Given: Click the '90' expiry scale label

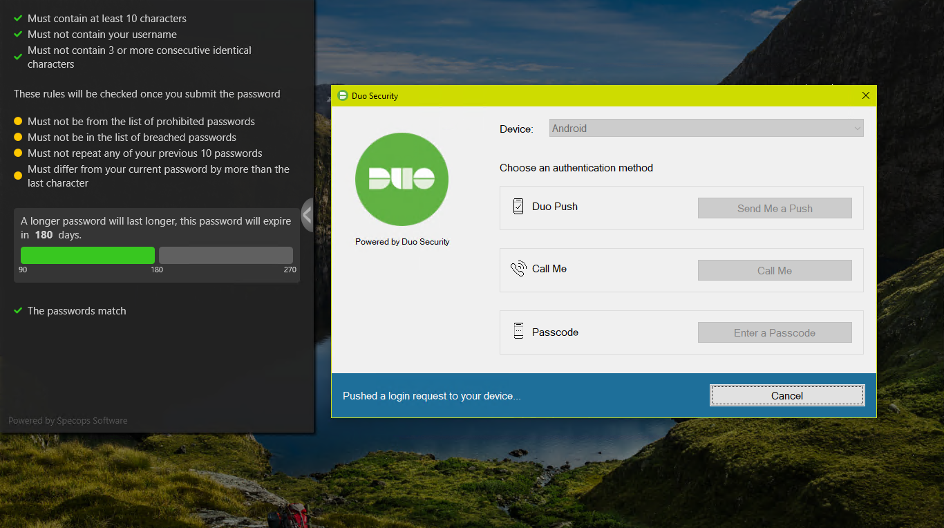Looking at the screenshot, I should point(23,270).
